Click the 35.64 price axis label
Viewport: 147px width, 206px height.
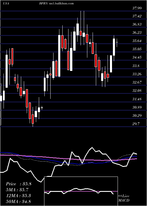point(137,41)
